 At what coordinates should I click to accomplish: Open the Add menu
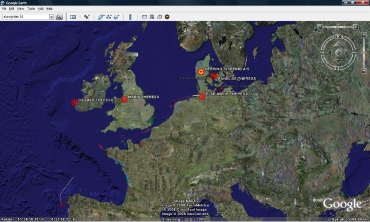coord(40,9)
